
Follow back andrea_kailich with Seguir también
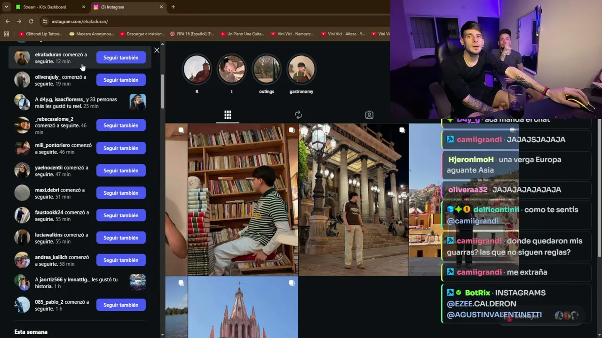click(121, 260)
